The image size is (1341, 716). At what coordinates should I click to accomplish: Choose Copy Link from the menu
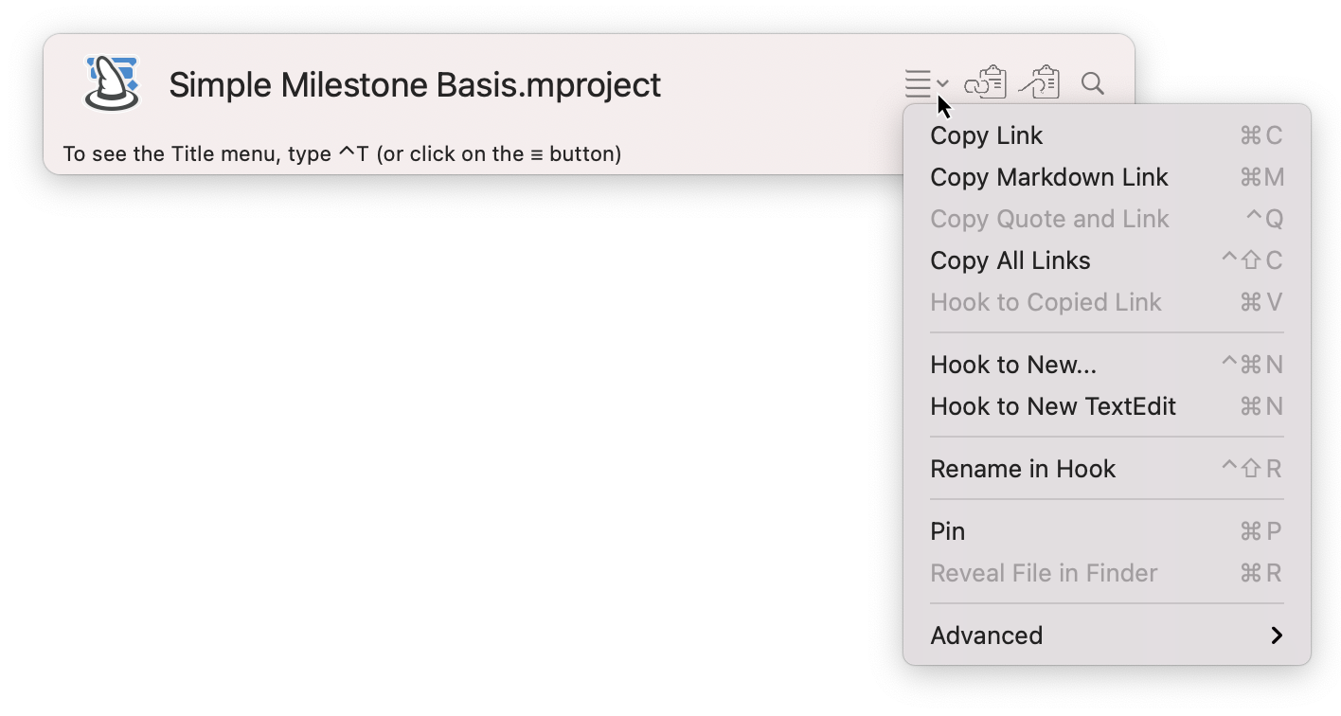coord(986,134)
